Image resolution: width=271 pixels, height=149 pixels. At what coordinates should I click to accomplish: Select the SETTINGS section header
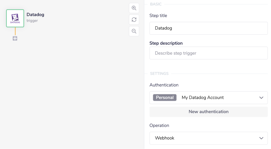(159, 74)
